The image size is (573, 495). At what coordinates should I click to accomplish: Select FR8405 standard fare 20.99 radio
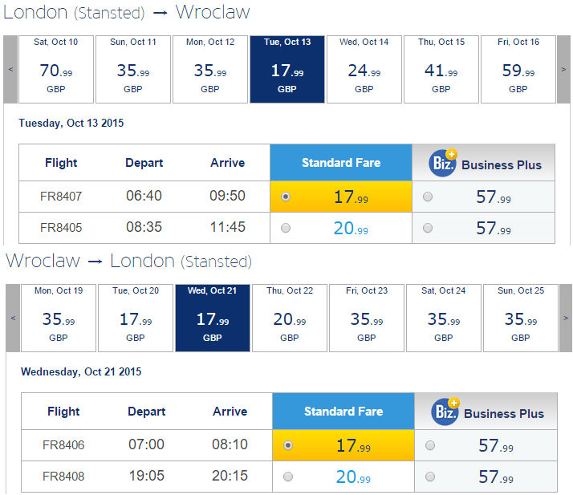coord(286,228)
